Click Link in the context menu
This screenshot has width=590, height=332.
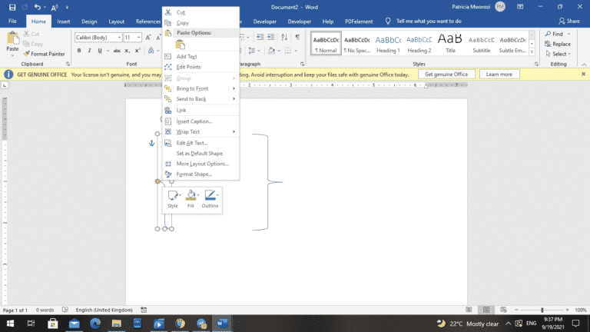(201, 111)
